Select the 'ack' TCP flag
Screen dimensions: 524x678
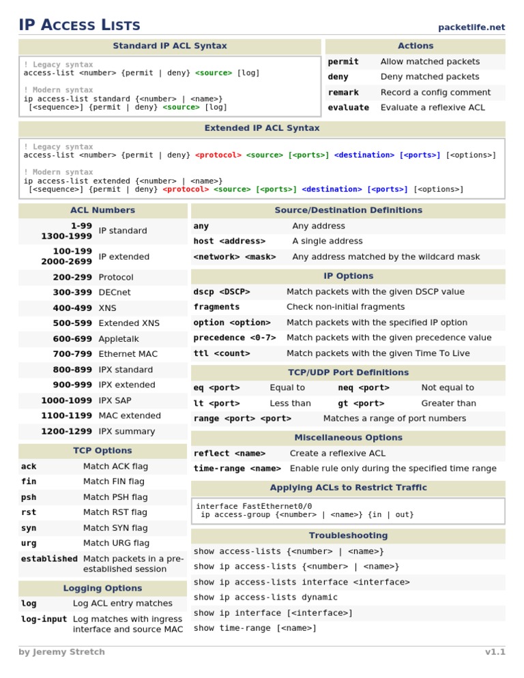(29, 466)
